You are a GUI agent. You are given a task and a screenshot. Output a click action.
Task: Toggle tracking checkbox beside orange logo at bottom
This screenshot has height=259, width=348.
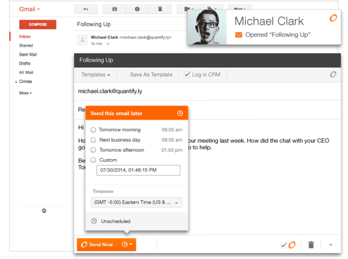point(283,245)
